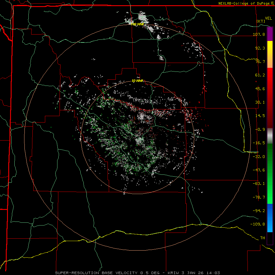Select the -32.0 velocity scale value

[259, 157]
